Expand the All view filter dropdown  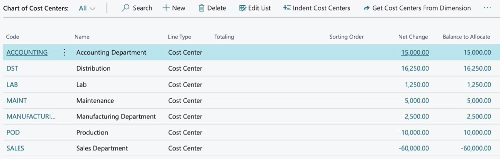click(87, 8)
